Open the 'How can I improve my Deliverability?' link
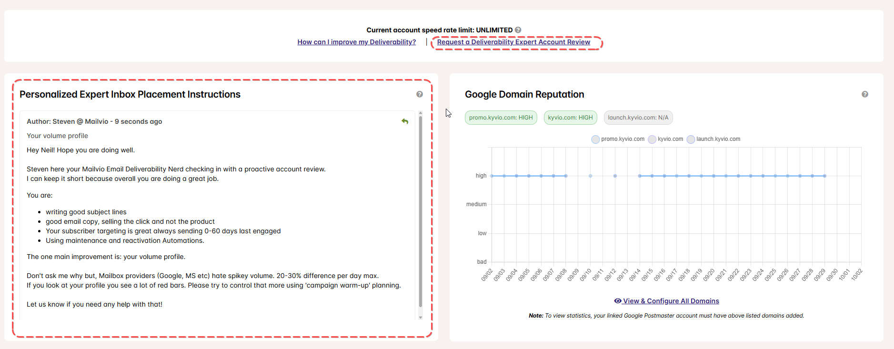 357,42
